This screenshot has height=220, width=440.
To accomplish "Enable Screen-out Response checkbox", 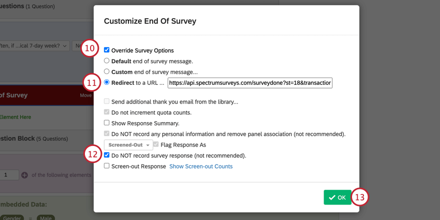I will [107, 166].
